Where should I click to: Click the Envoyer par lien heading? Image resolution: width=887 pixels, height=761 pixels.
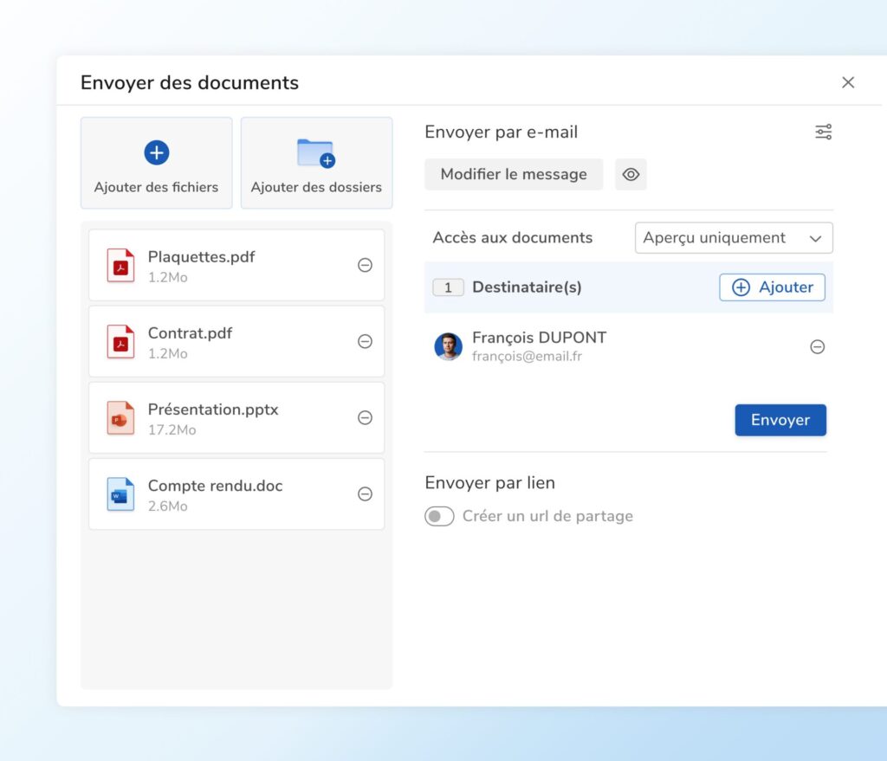pyautogui.click(x=490, y=483)
